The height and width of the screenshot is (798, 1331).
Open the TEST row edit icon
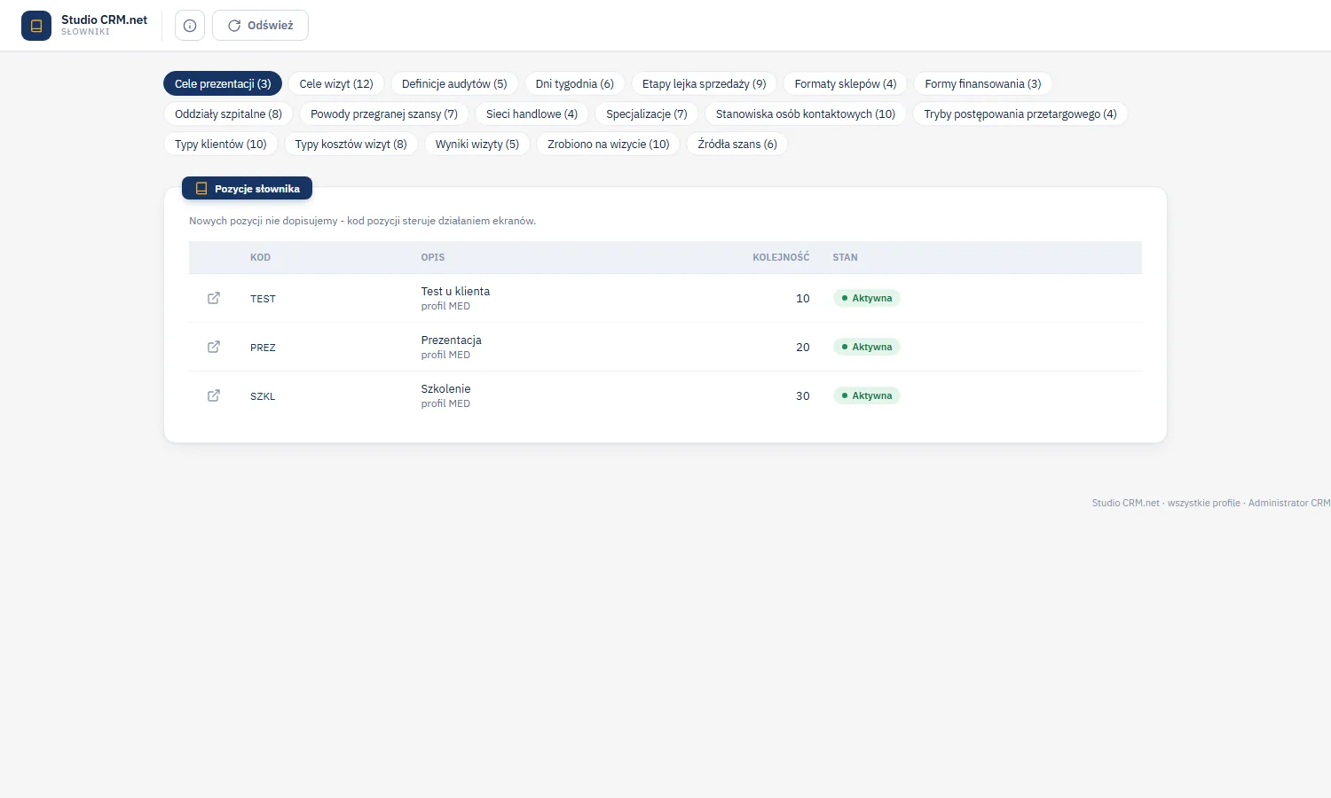214,298
